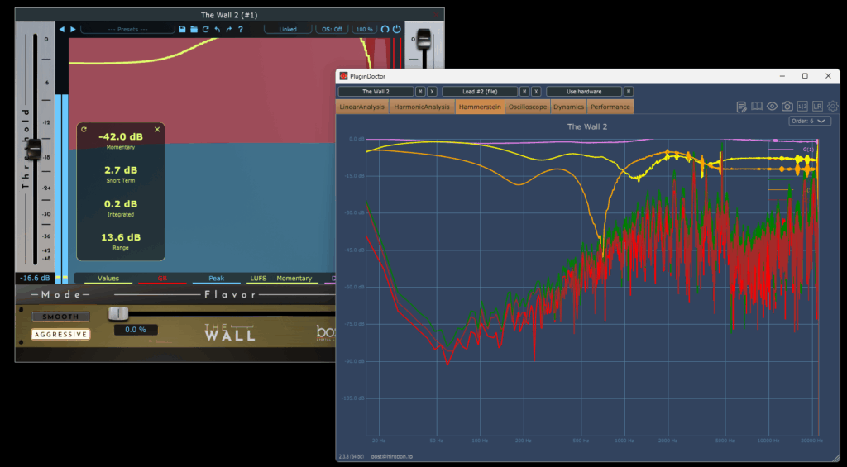The height and width of the screenshot is (467, 847).
Task: Switch to the LinearAnalysis tab
Action: [x=362, y=107]
